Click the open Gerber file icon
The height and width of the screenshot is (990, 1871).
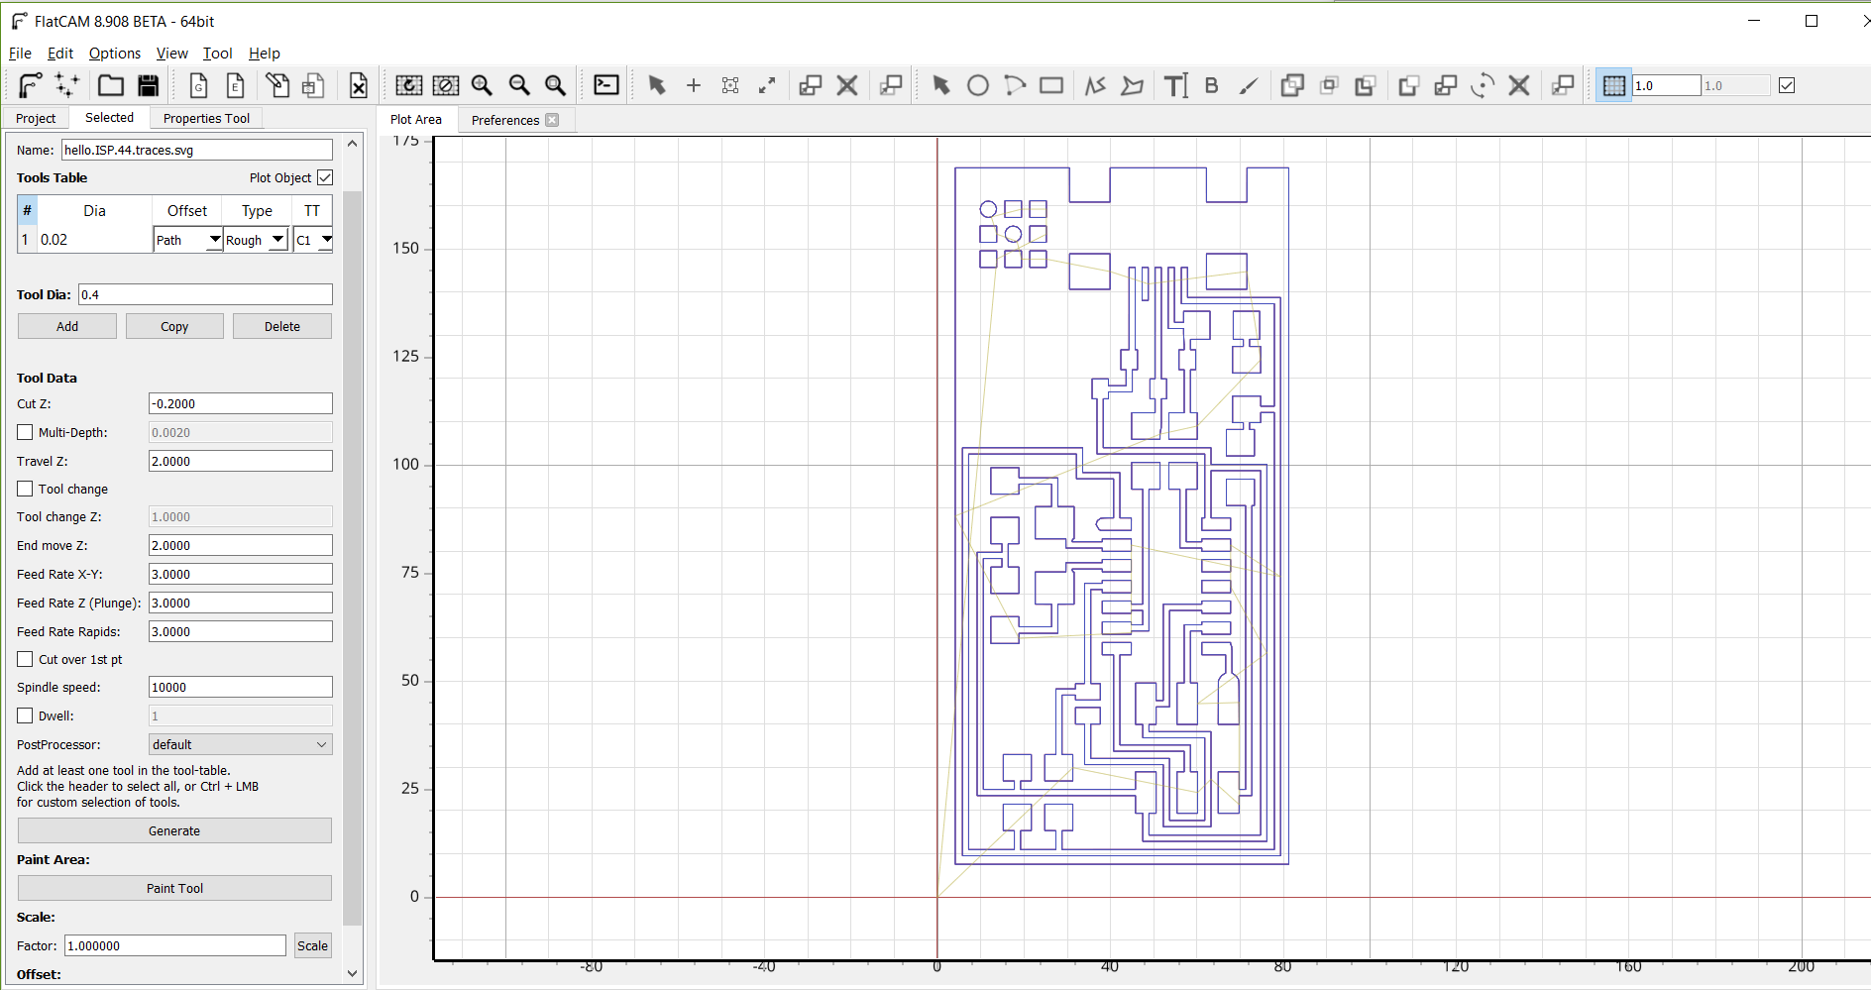(198, 86)
